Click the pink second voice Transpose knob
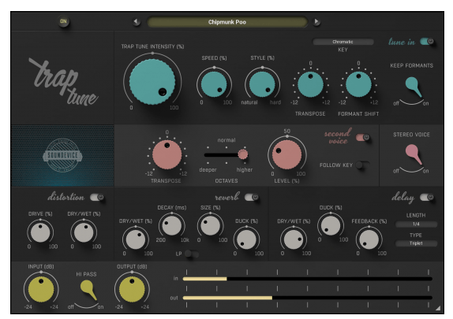The width and height of the screenshot is (453, 319). tap(167, 154)
